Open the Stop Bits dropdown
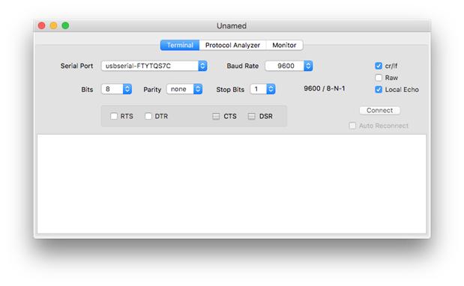Viewport: 464px width, 286px height. coord(263,89)
